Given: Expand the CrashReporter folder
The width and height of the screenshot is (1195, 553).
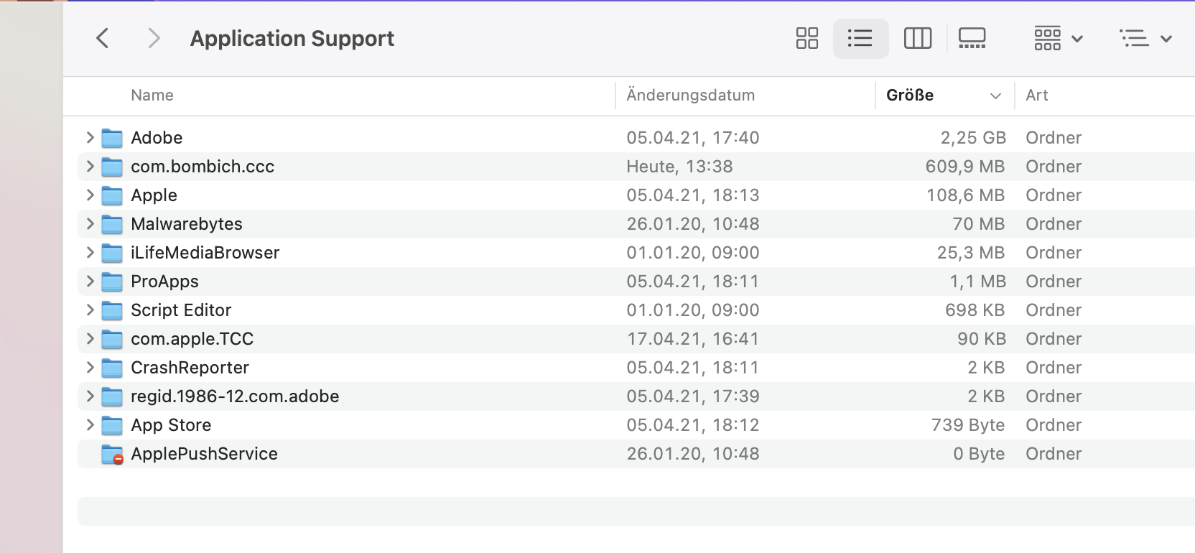Looking at the screenshot, I should point(90,367).
